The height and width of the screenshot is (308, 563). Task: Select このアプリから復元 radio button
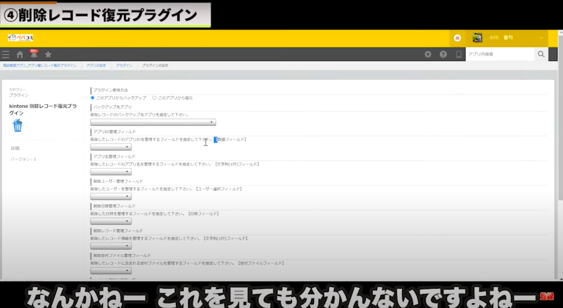(155, 98)
